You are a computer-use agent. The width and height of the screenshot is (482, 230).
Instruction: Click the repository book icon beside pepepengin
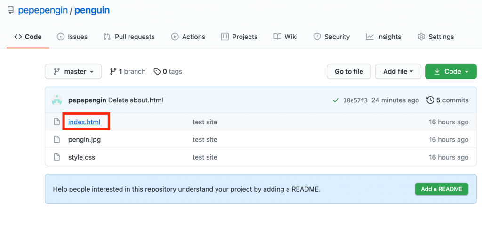tap(10, 10)
